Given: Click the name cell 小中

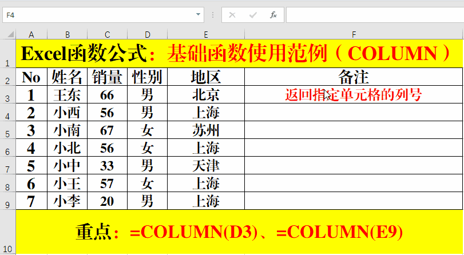Looking at the screenshot, I should [67, 166].
